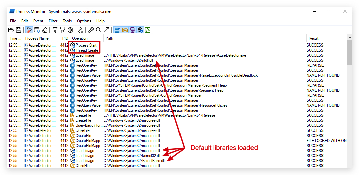Toggle Show File System Activity
The height and width of the screenshot is (175, 359).
pyautogui.click(x=125, y=30)
